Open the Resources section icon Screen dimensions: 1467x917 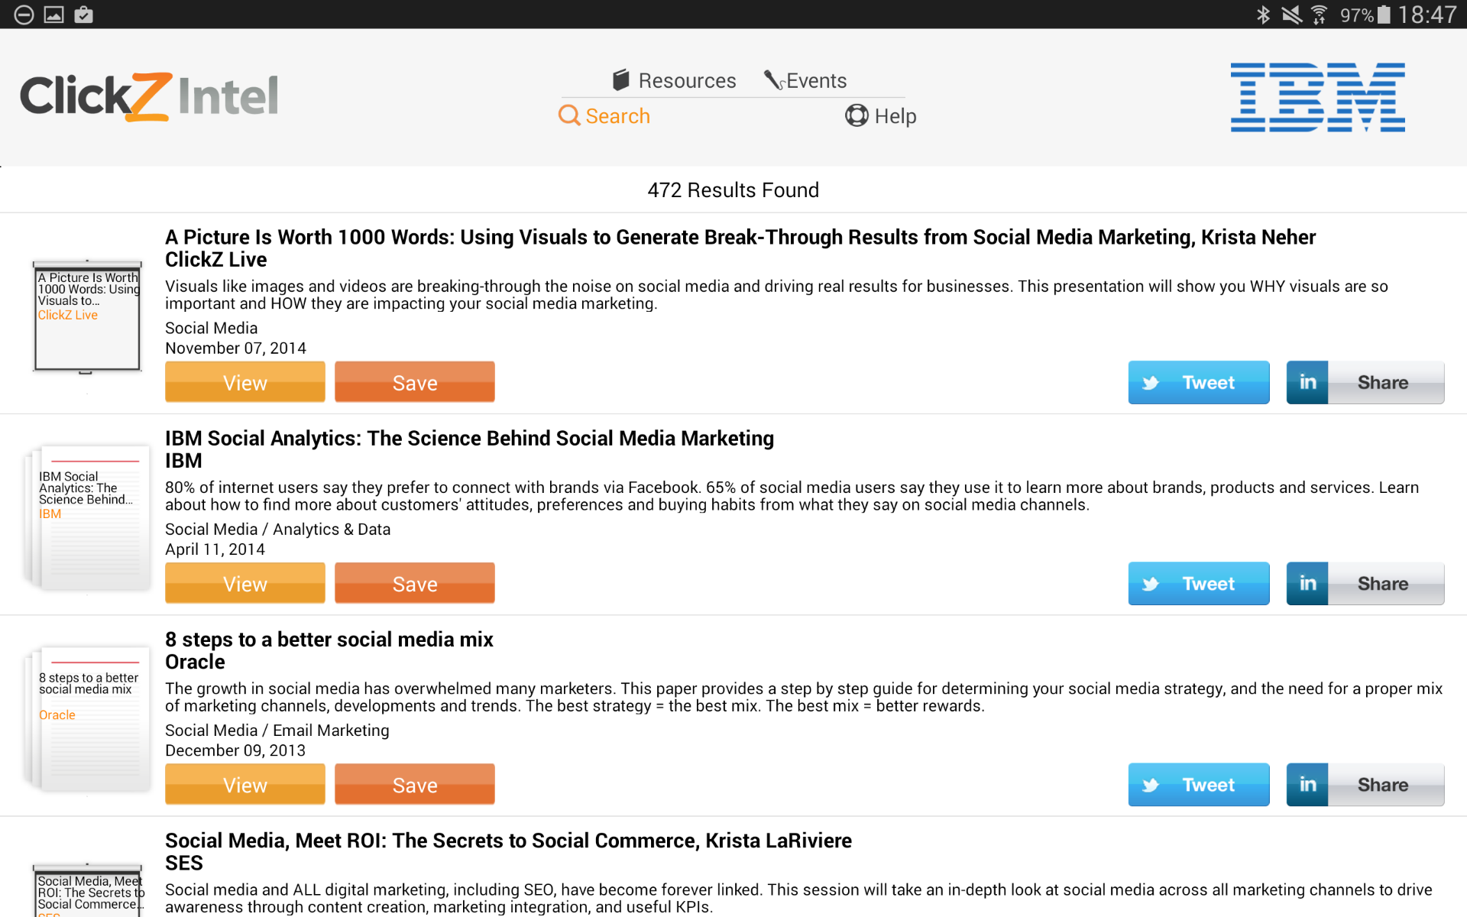620,79
